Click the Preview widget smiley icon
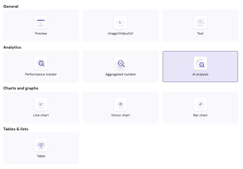243x169 pixels. coord(41,22)
